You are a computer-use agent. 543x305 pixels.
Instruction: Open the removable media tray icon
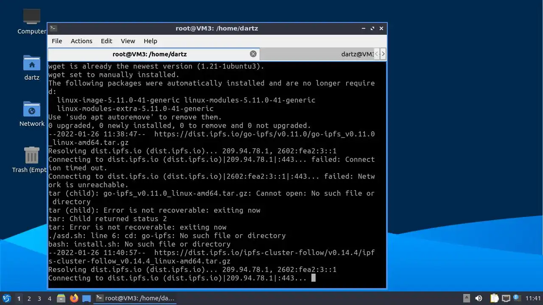467,298
